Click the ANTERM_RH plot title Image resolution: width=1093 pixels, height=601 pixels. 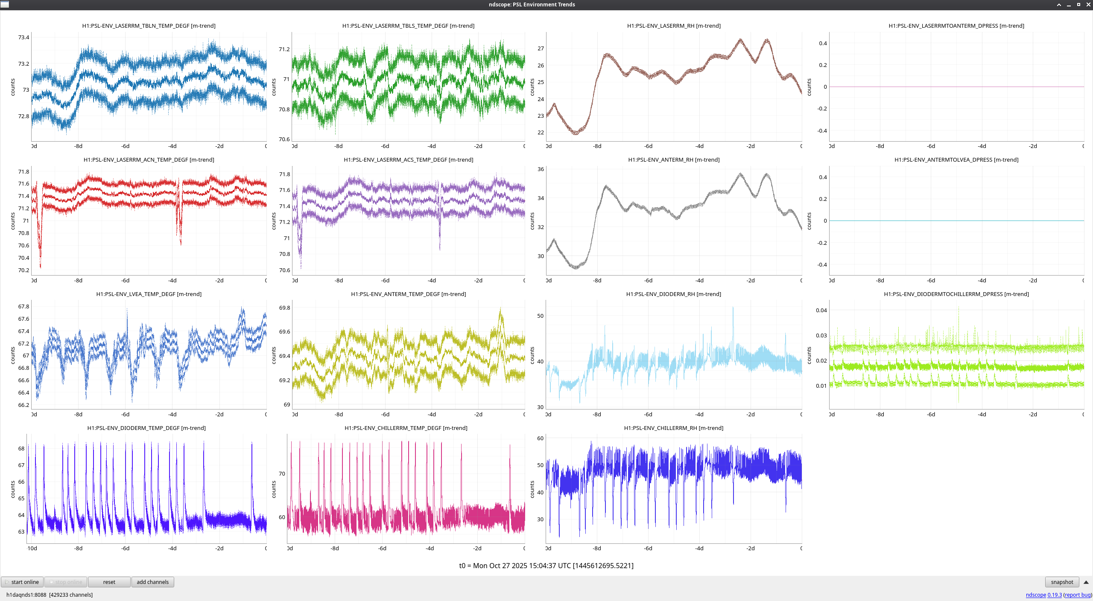pos(673,160)
